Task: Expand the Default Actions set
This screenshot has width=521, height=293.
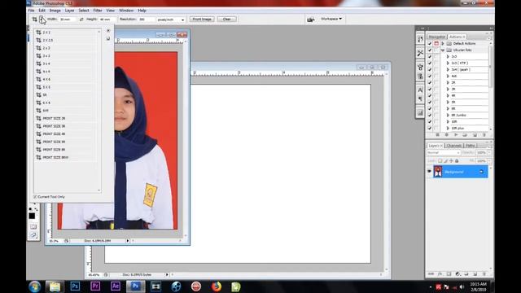Action: pos(443,43)
